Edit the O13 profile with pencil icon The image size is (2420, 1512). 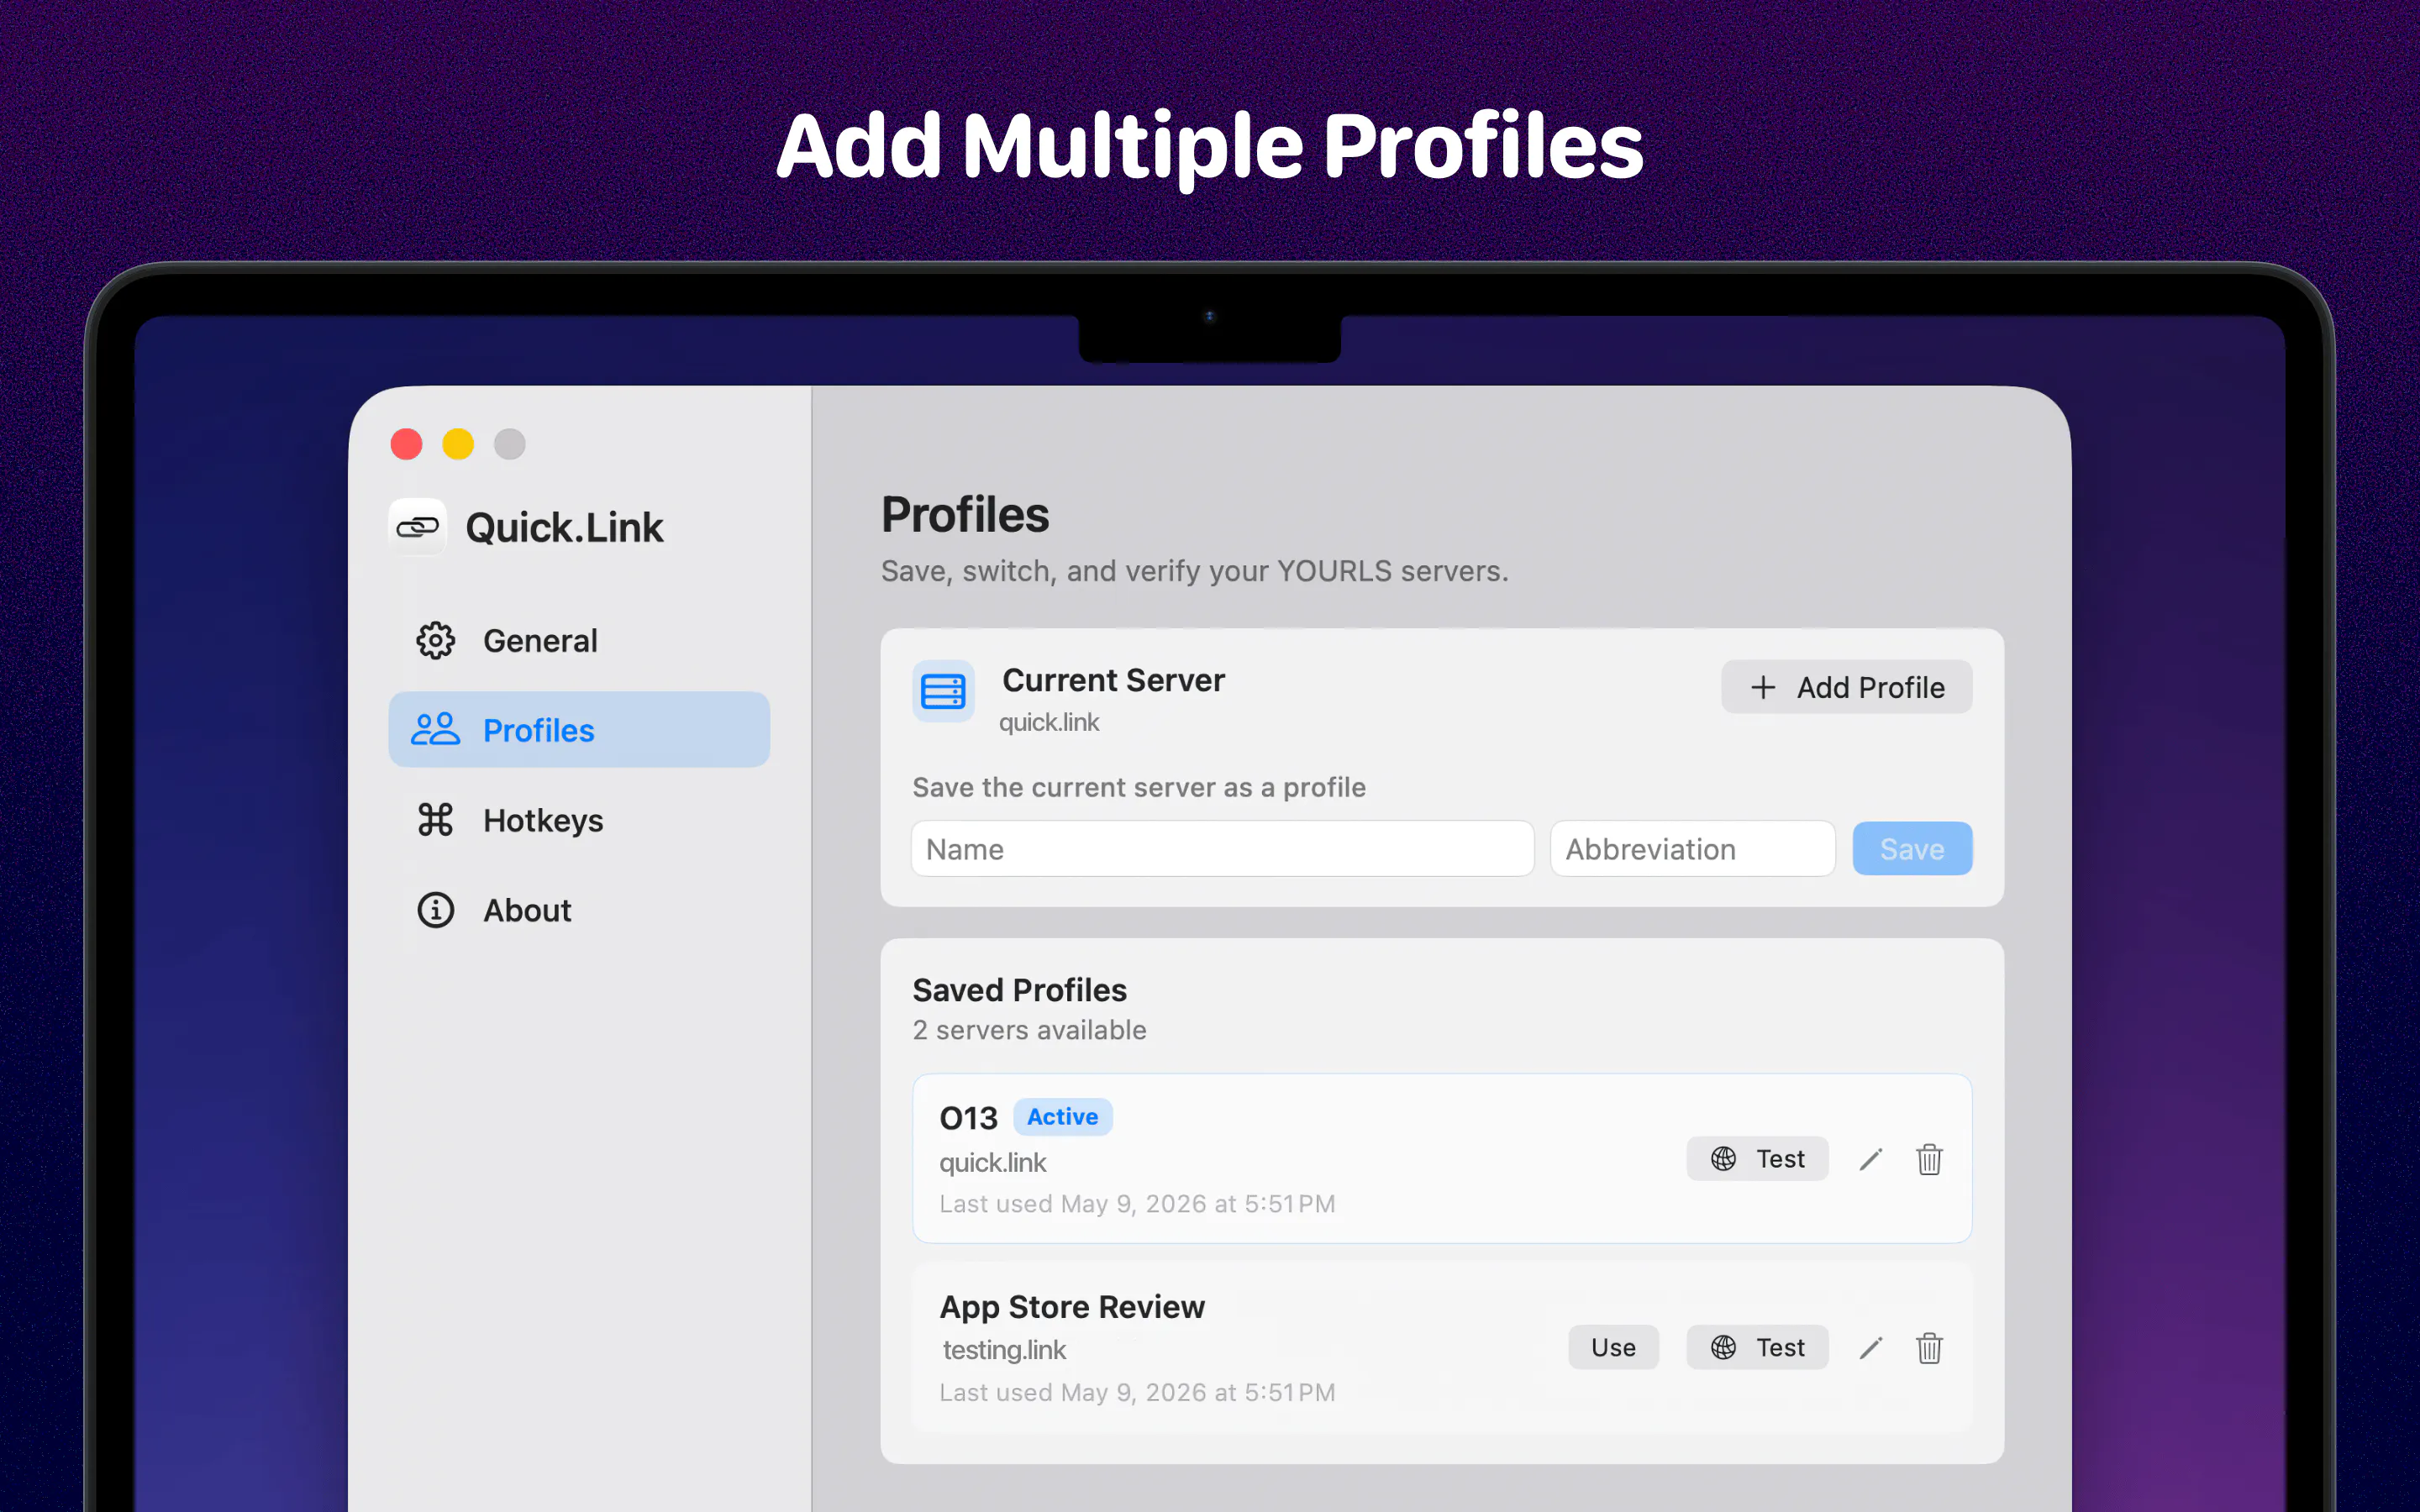coord(1871,1159)
